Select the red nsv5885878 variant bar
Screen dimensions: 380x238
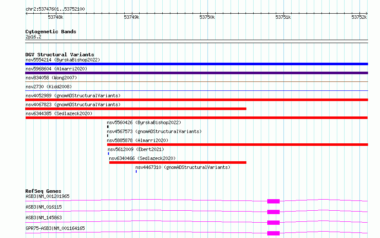tap(237, 145)
